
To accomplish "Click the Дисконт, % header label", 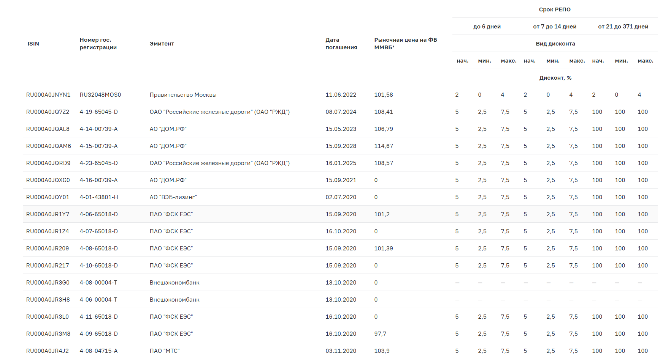I will pyautogui.click(x=555, y=78).
